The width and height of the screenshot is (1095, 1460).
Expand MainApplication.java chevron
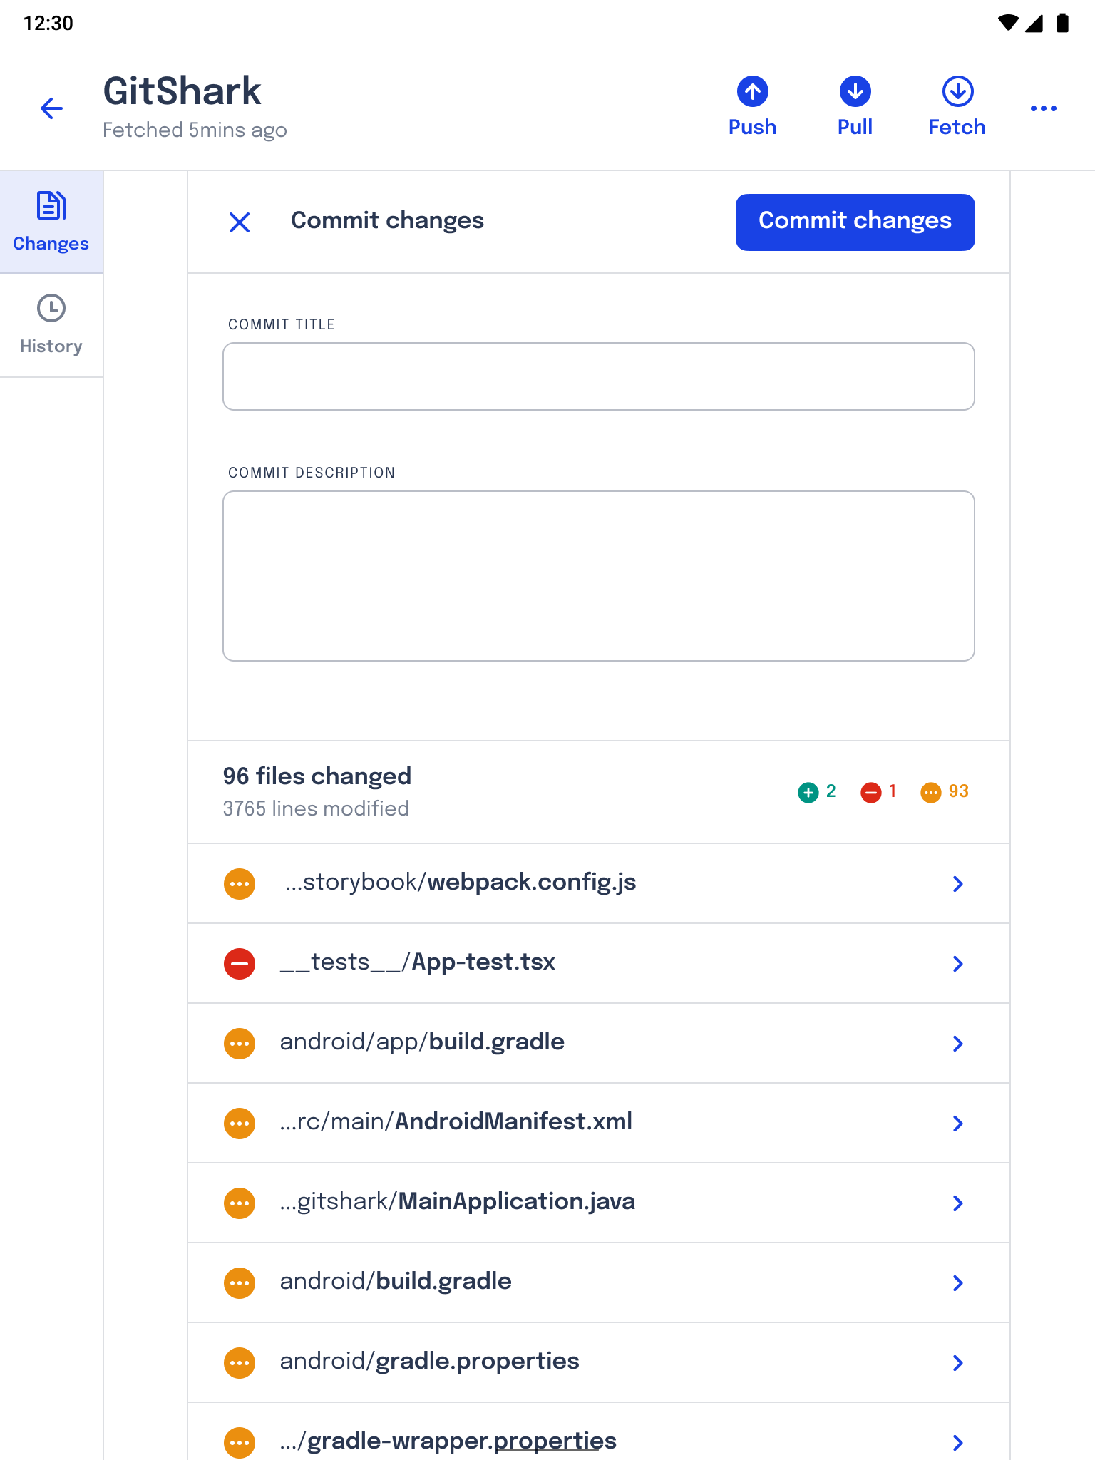(957, 1203)
